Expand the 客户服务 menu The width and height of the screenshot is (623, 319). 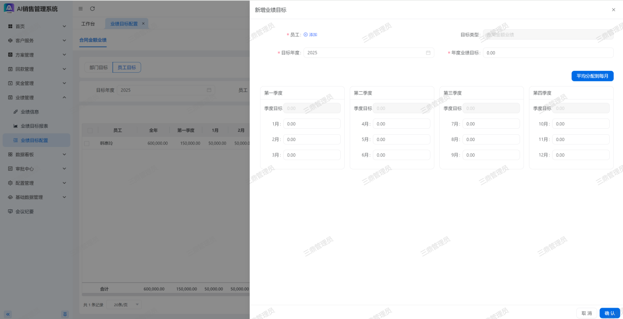36,40
